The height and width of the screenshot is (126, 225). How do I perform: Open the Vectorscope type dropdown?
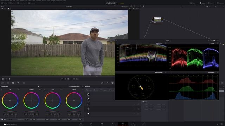coord(159,72)
